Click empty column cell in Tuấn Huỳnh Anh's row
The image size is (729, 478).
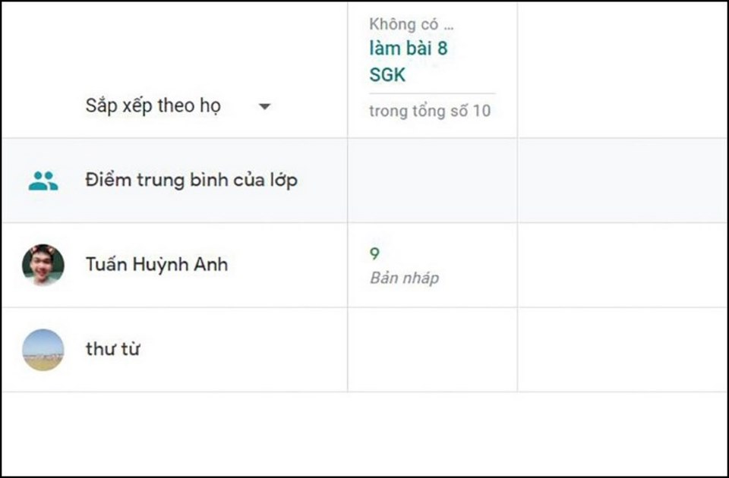(x=622, y=265)
